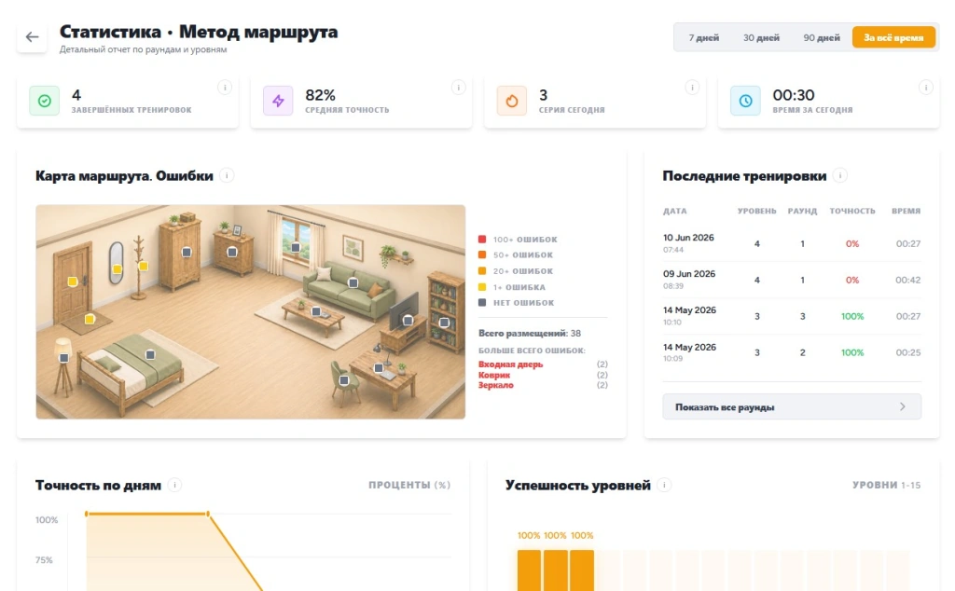
Task: Click the gray Нет ошибок legend swatch
Action: pyautogui.click(x=482, y=303)
